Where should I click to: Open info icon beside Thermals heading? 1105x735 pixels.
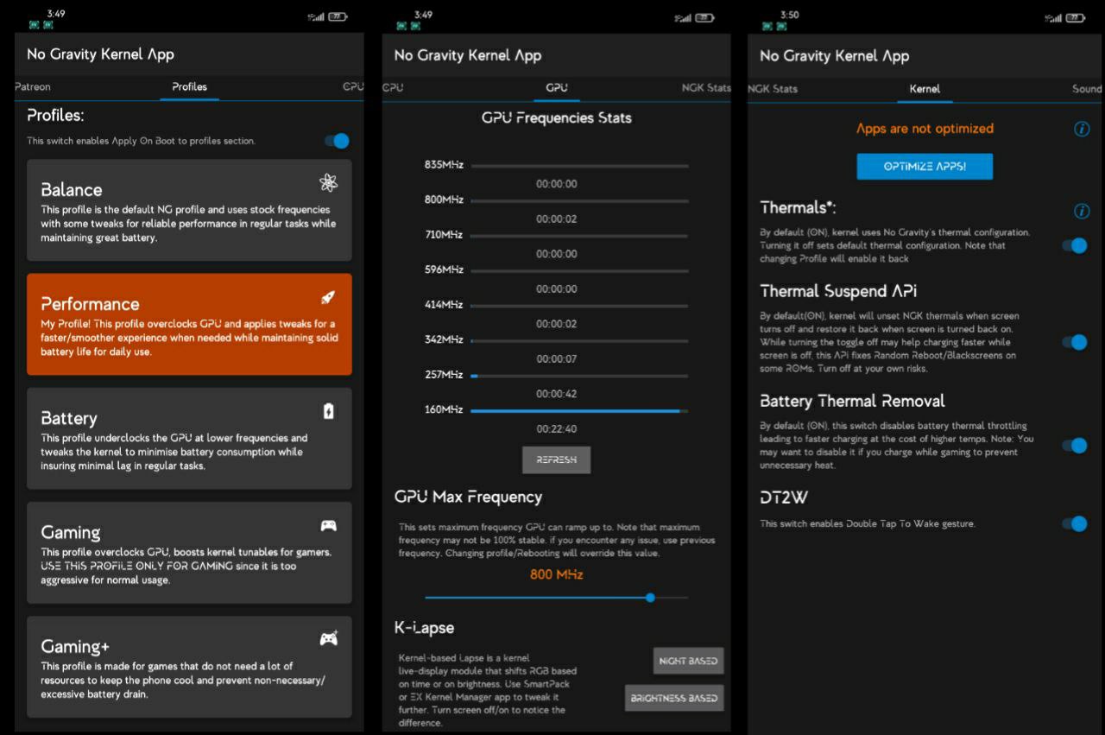pyautogui.click(x=1082, y=211)
